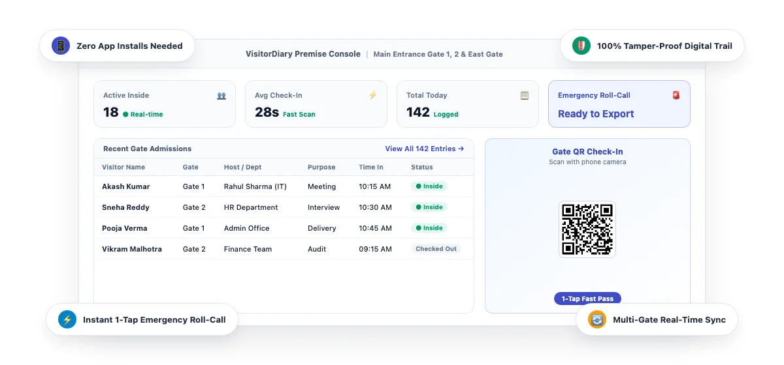Click the Time In column header

click(371, 168)
